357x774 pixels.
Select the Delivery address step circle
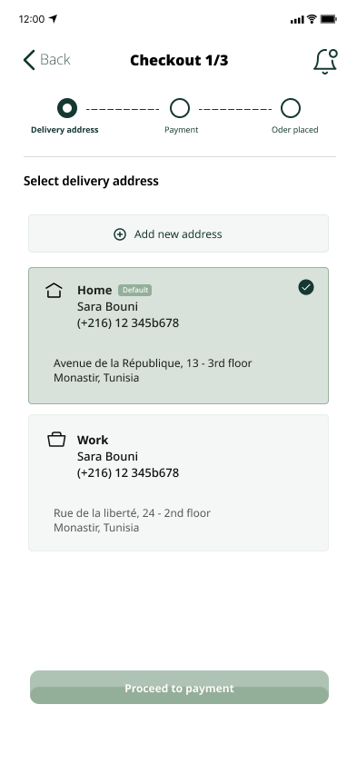click(67, 108)
